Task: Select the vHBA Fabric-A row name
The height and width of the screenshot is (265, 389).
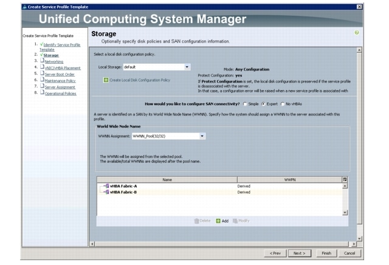Action: point(123,186)
